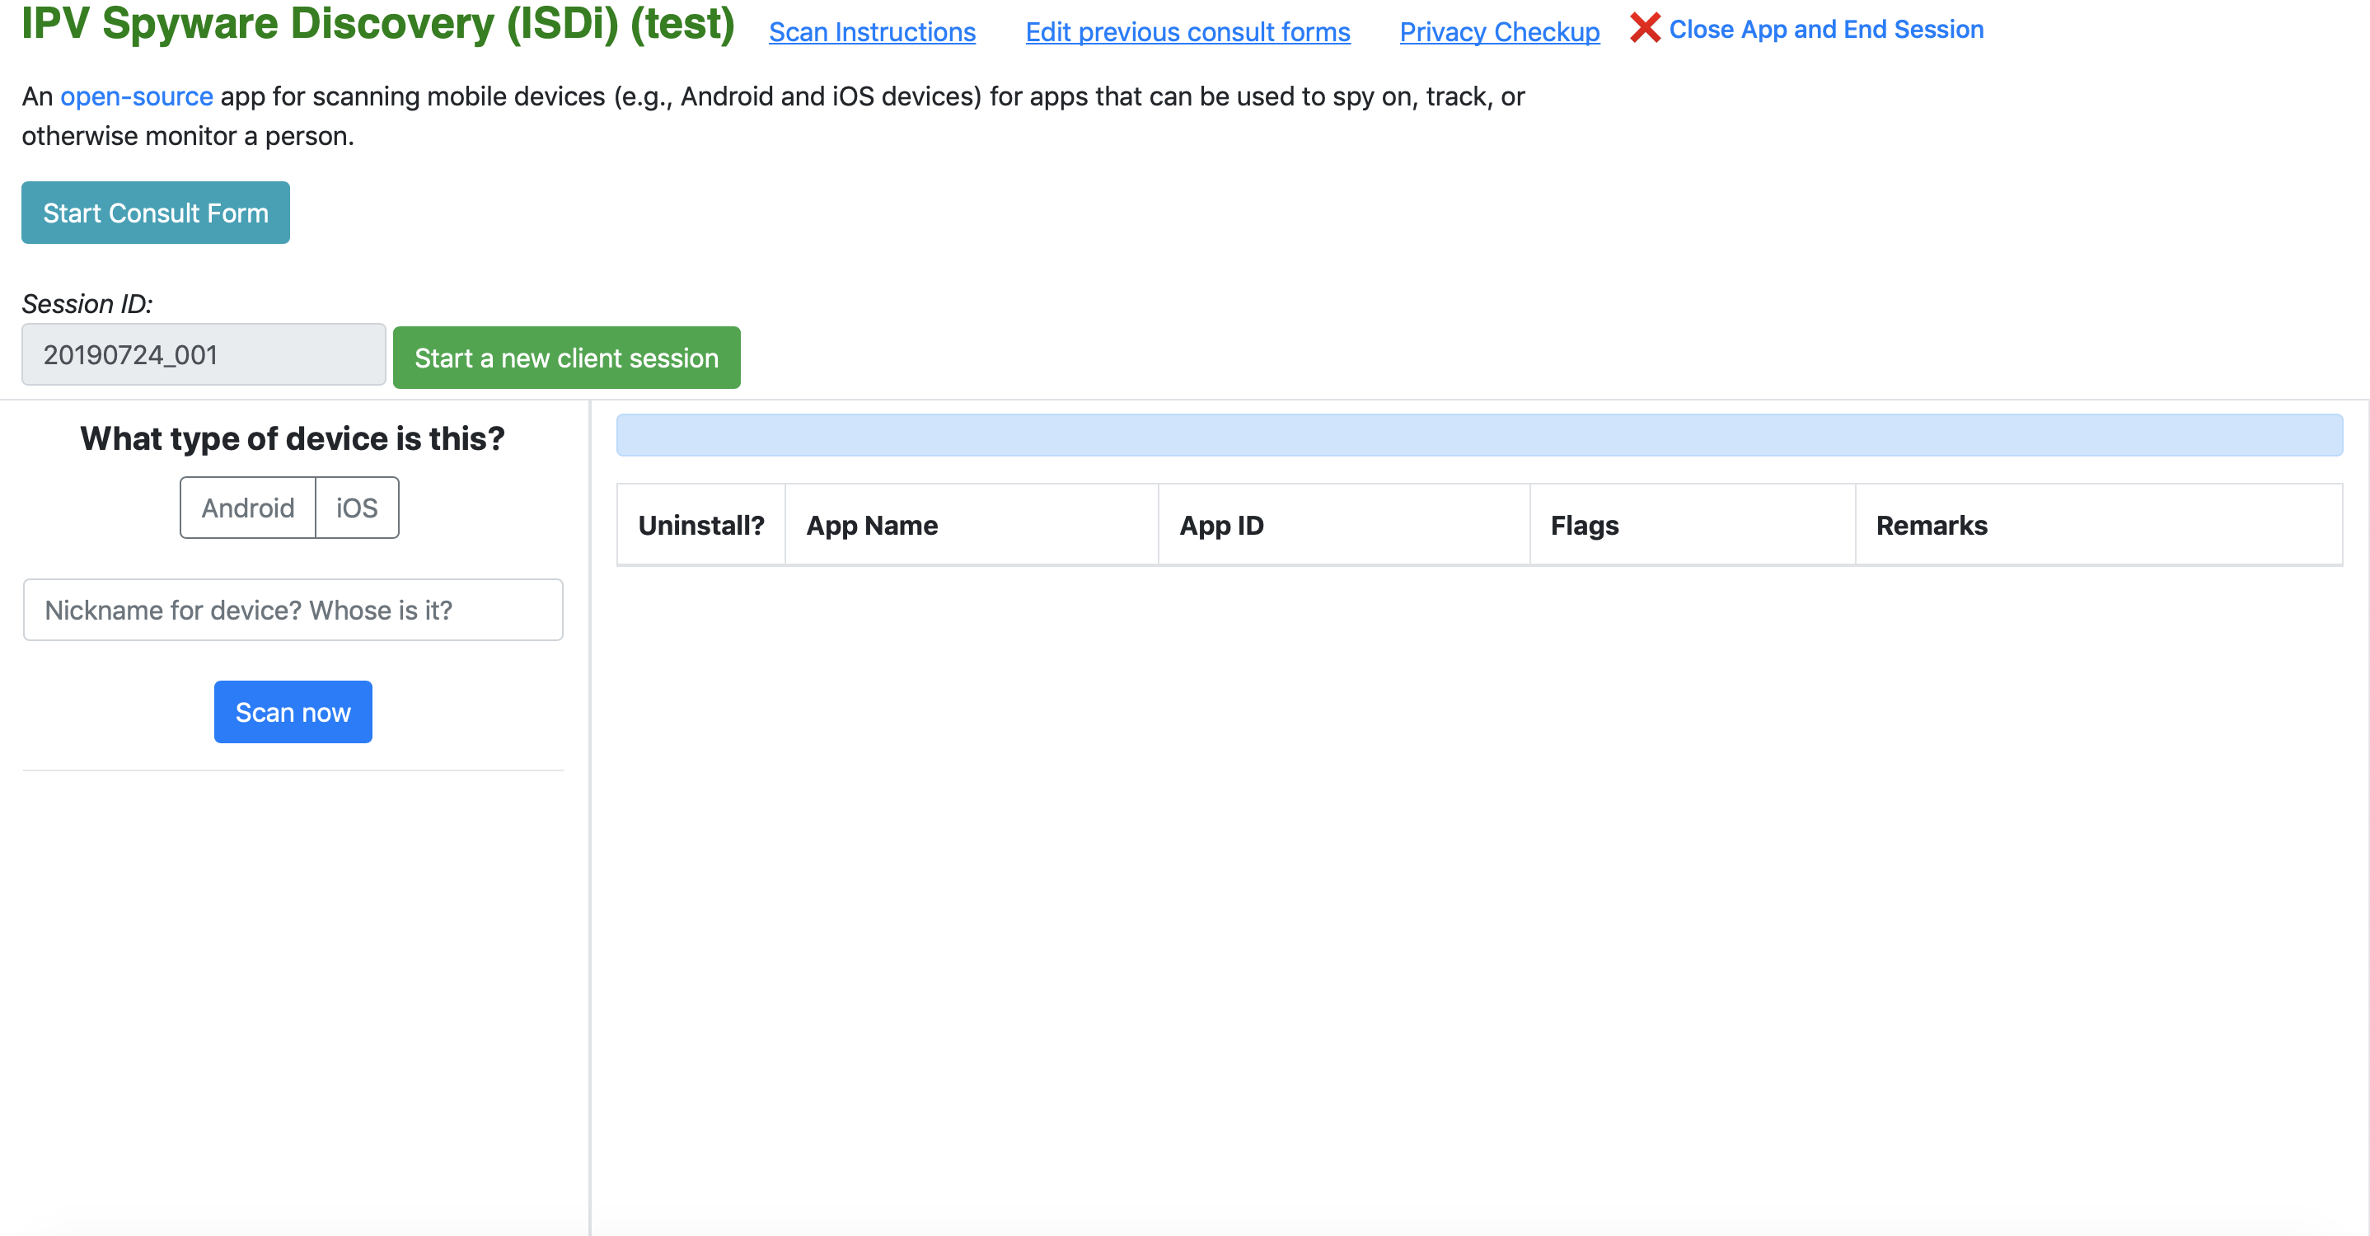The height and width of the screenshot is (1236, 2370).
Task: Toggle the Android radio button selection
Action: click(248, 508)
